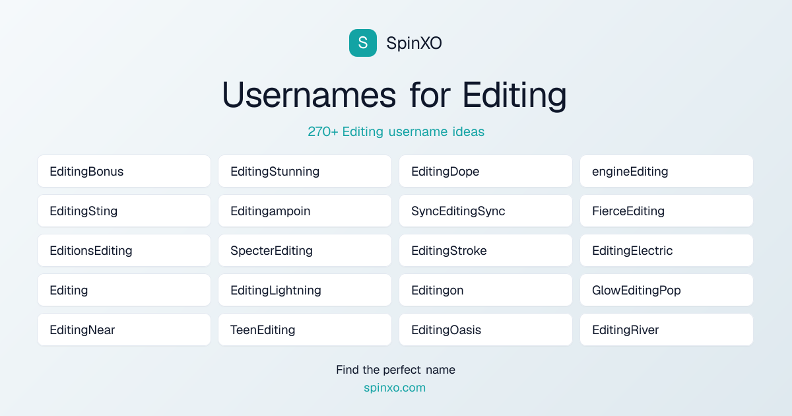Screen dimensions: 792x416
Task: Click the SpinXO brand name text
Action: pos(414,43)
